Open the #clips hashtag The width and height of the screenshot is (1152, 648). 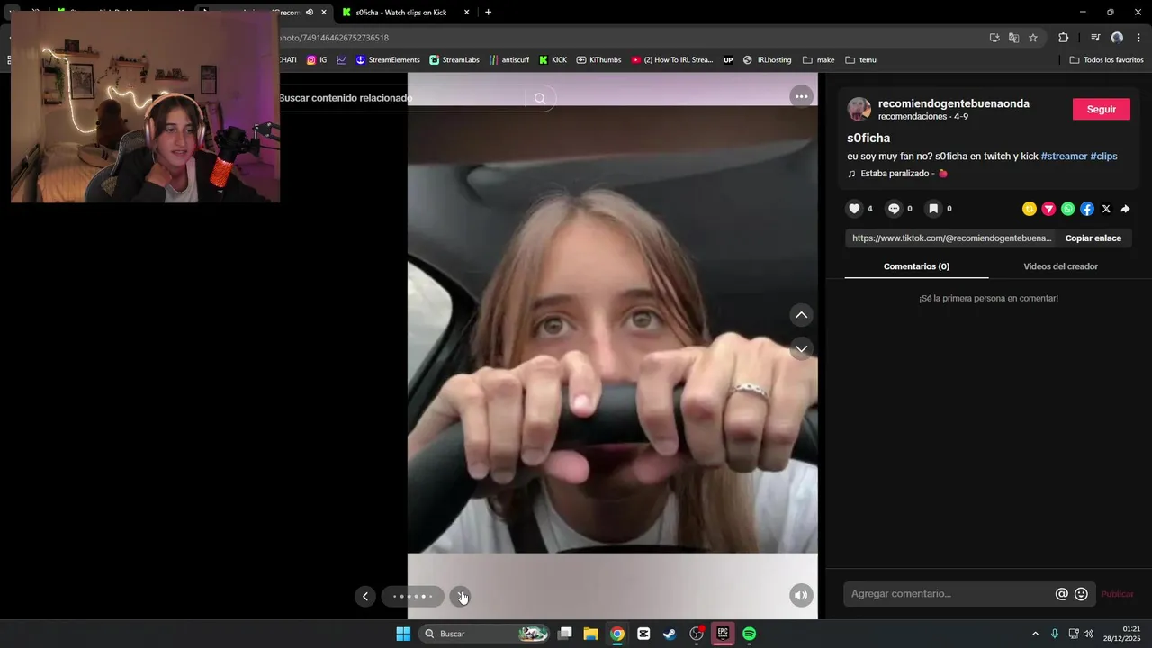[x=1103, y=157]
